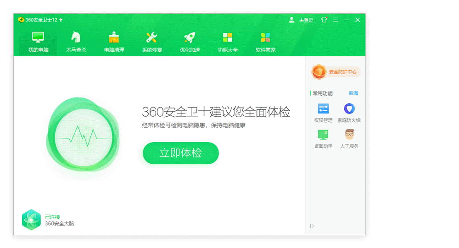Open 权限管理 tool in sidebar
The image size is (459, 248).
coord(323,109)
